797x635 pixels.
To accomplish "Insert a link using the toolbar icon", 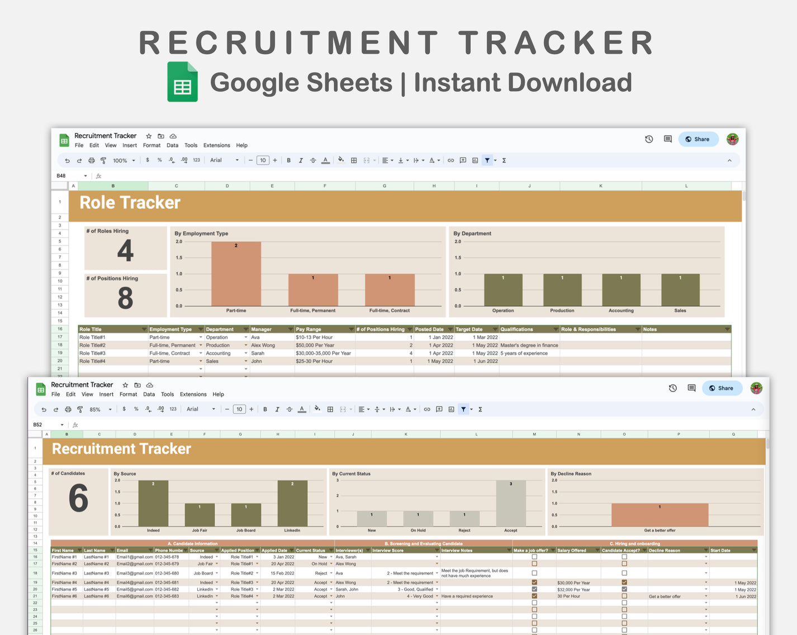I will click(x=427, y=409).
